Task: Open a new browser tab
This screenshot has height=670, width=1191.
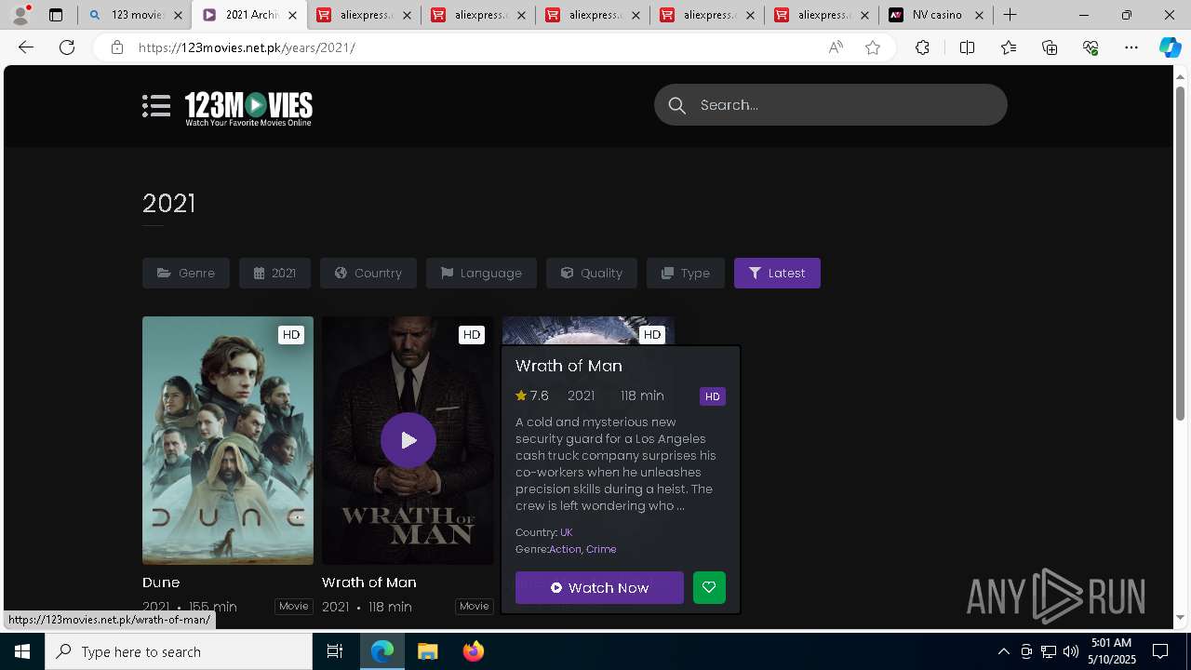Action: [x=1010, y=15]
